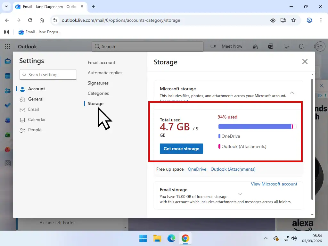Open OneNote feed from the top bar
This screenshot has height=246, width=328.
click(x=270, y=46)
